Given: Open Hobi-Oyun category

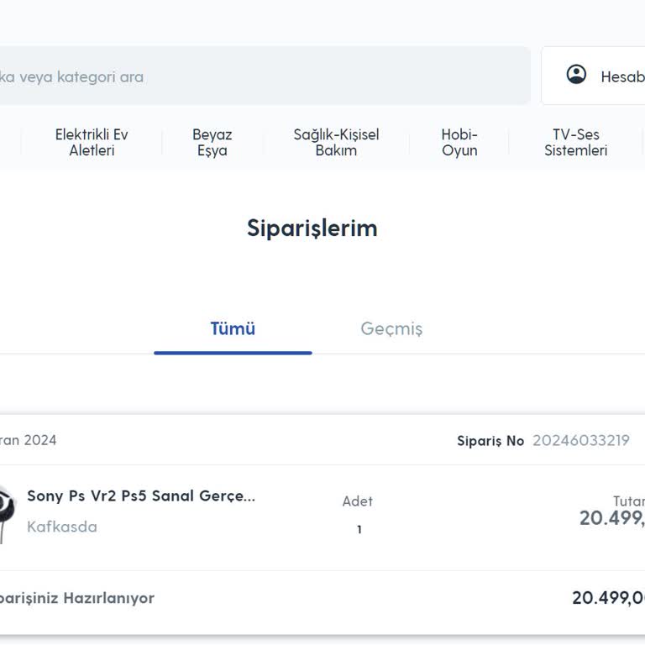Looking at the screenshot, I should click(459, 142).
